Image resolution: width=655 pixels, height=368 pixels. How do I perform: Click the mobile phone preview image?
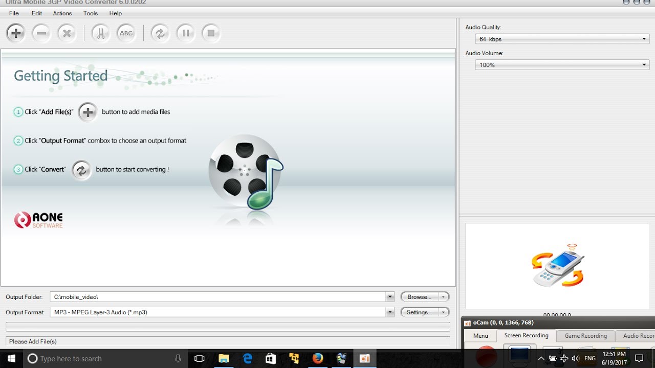point(558,265)
